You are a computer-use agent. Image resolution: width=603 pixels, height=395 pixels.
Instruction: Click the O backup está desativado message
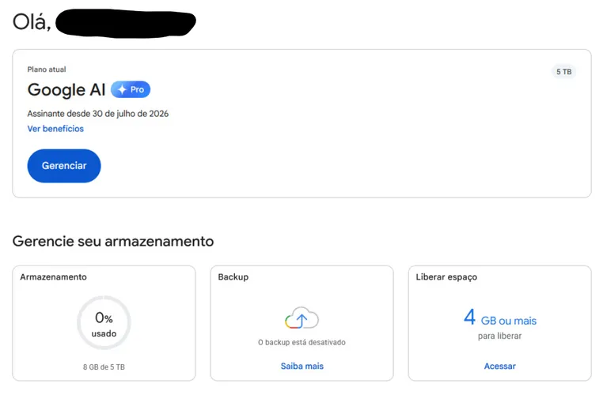point(301,342)
